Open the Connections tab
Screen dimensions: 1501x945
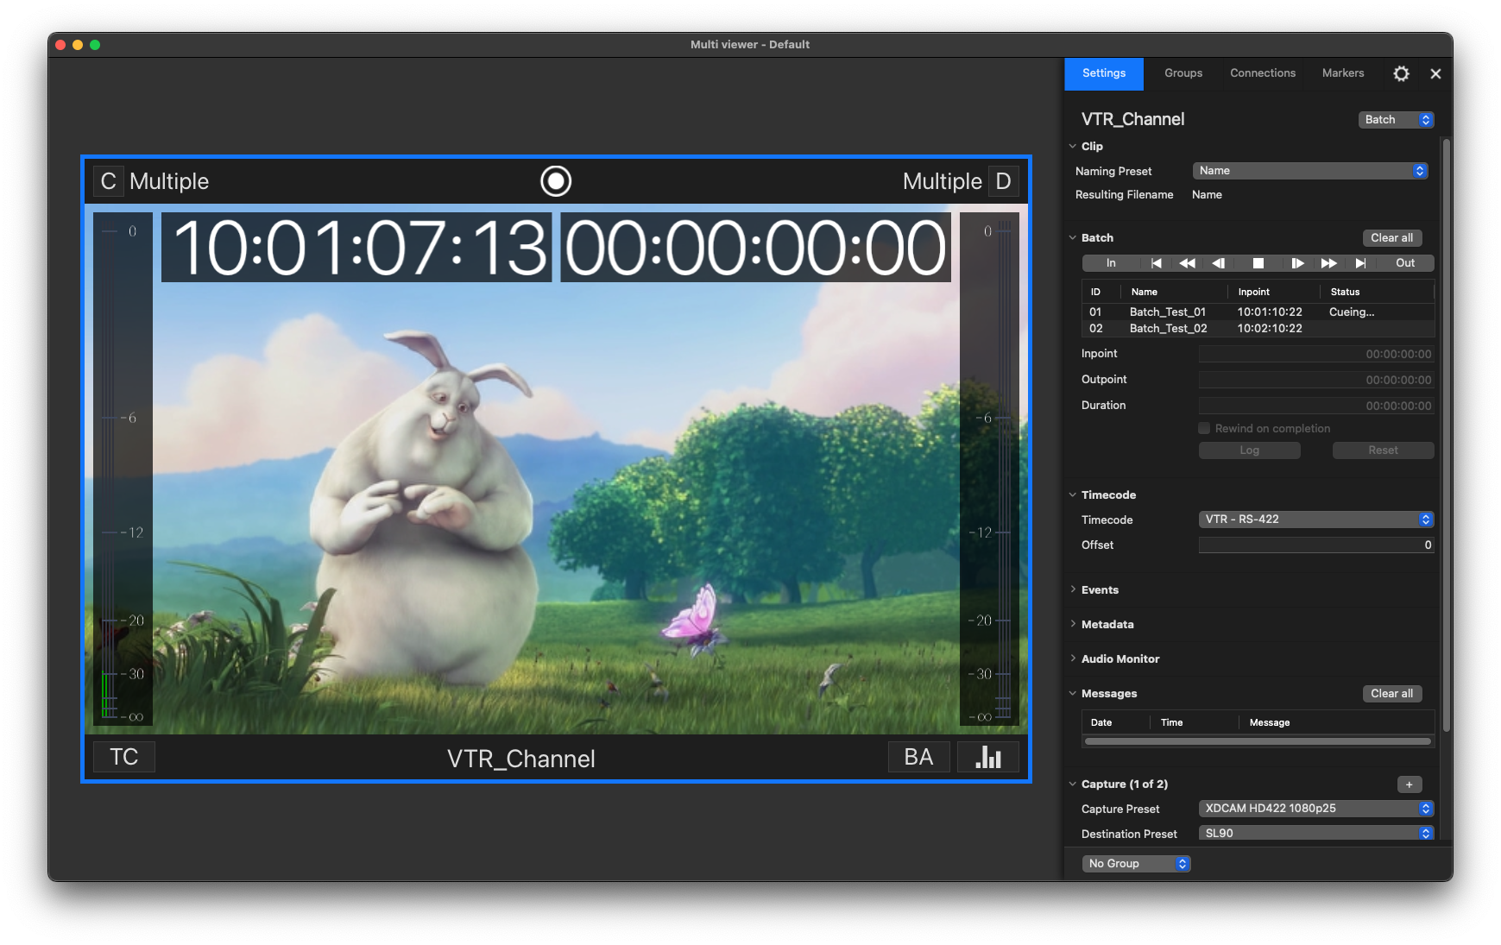[1263, 74]
